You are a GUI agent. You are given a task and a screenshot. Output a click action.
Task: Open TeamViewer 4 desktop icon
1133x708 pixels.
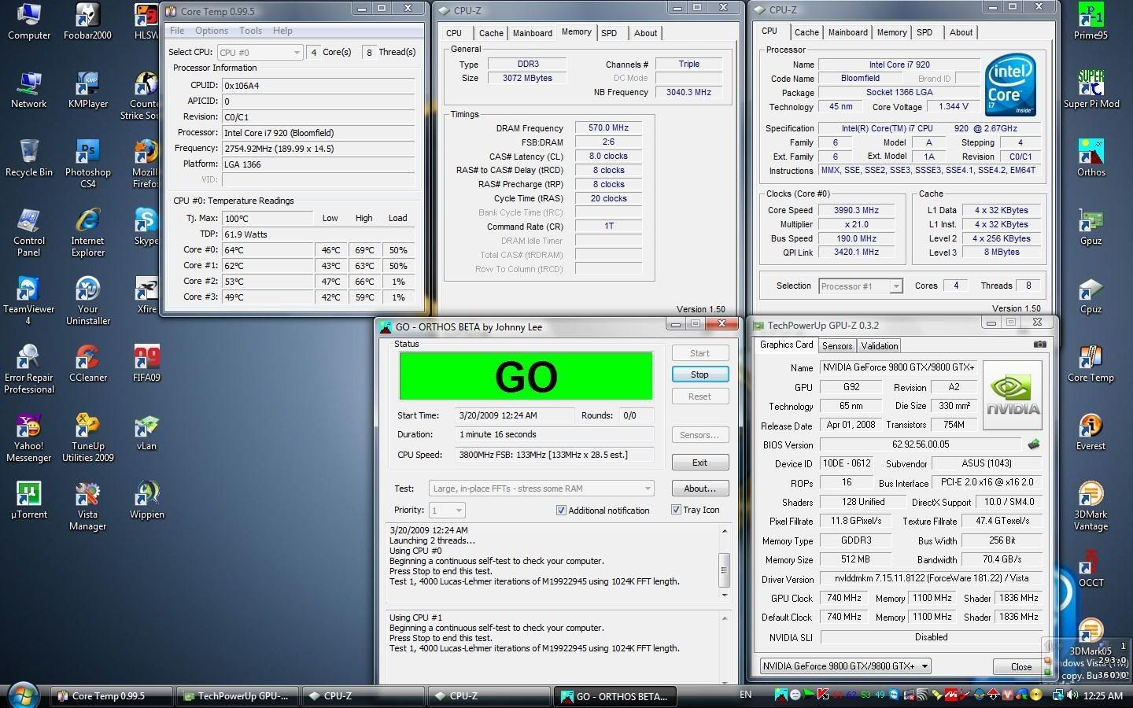coord(29,301)
